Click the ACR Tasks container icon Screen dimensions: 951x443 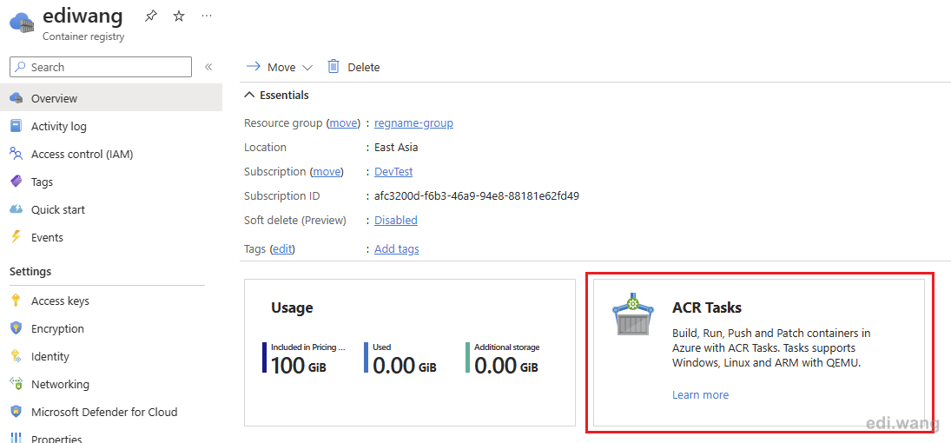(x=633, y=314)
